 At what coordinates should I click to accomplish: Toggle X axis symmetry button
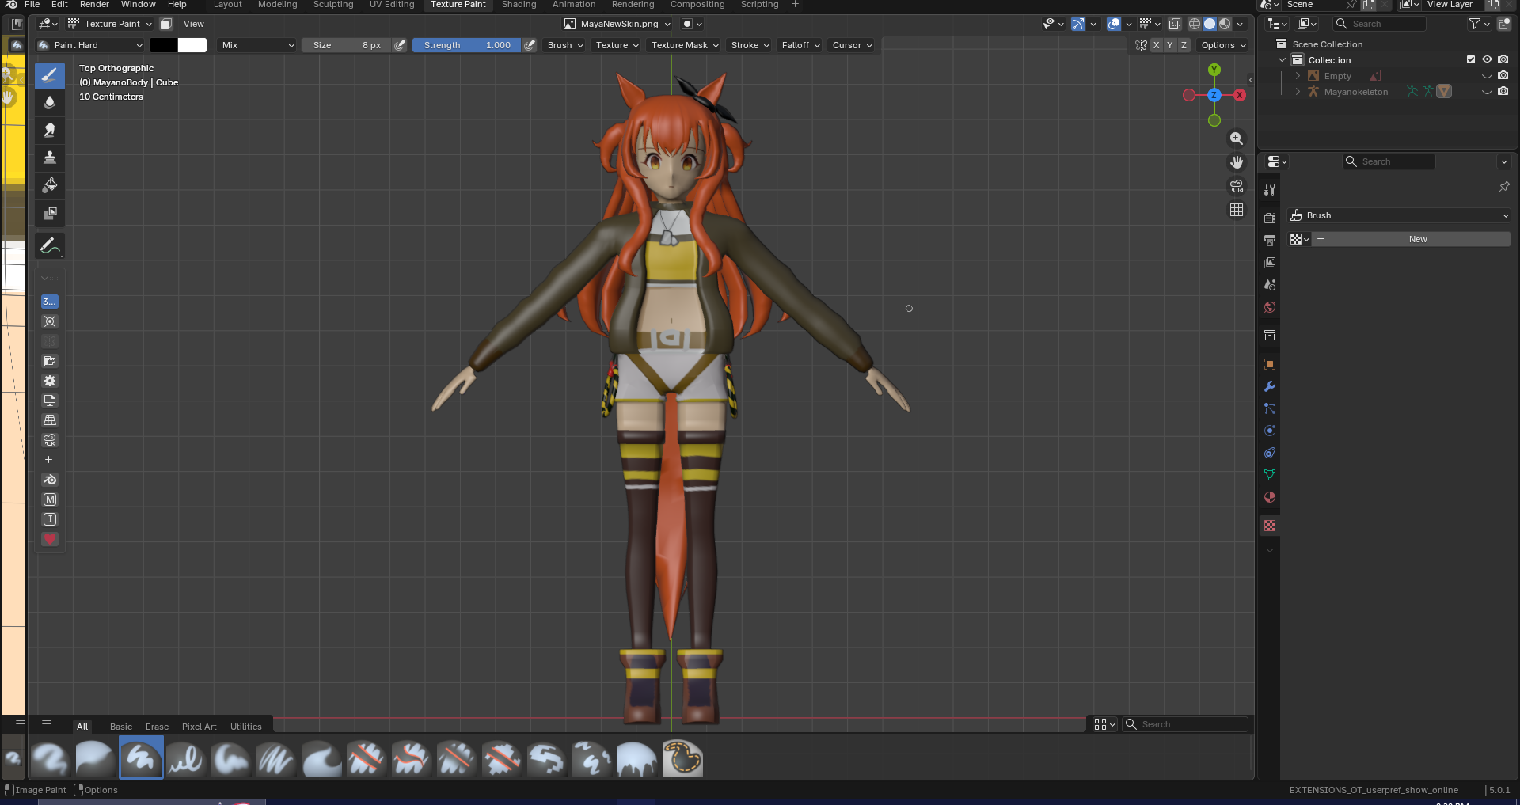click(x=1156, y=45)
